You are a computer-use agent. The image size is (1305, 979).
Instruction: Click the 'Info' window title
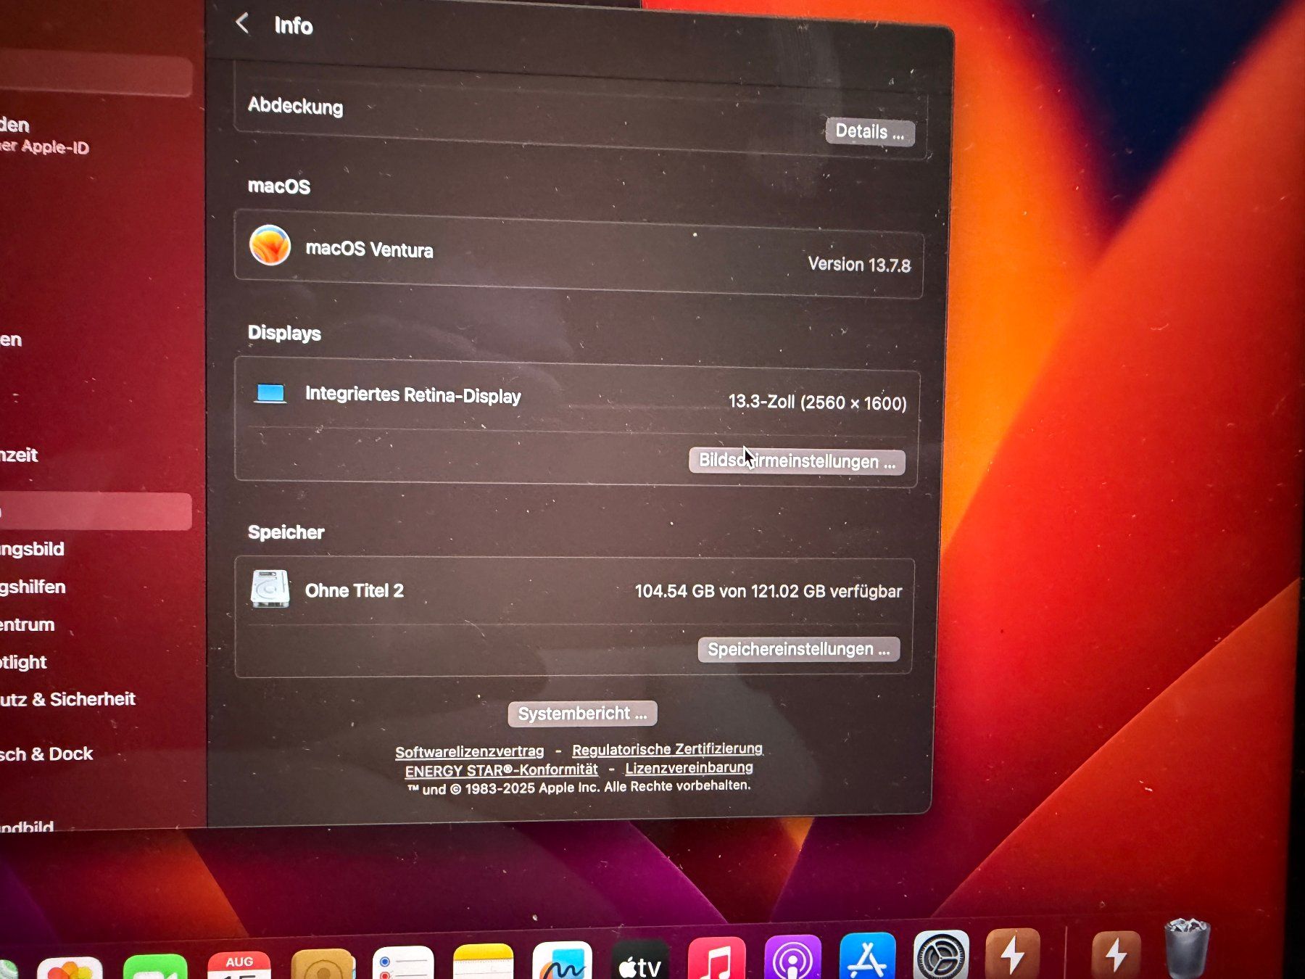pos(294,26)
